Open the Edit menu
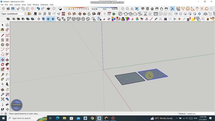This screenshot has height=121, width=215. [x=6, y=5]
